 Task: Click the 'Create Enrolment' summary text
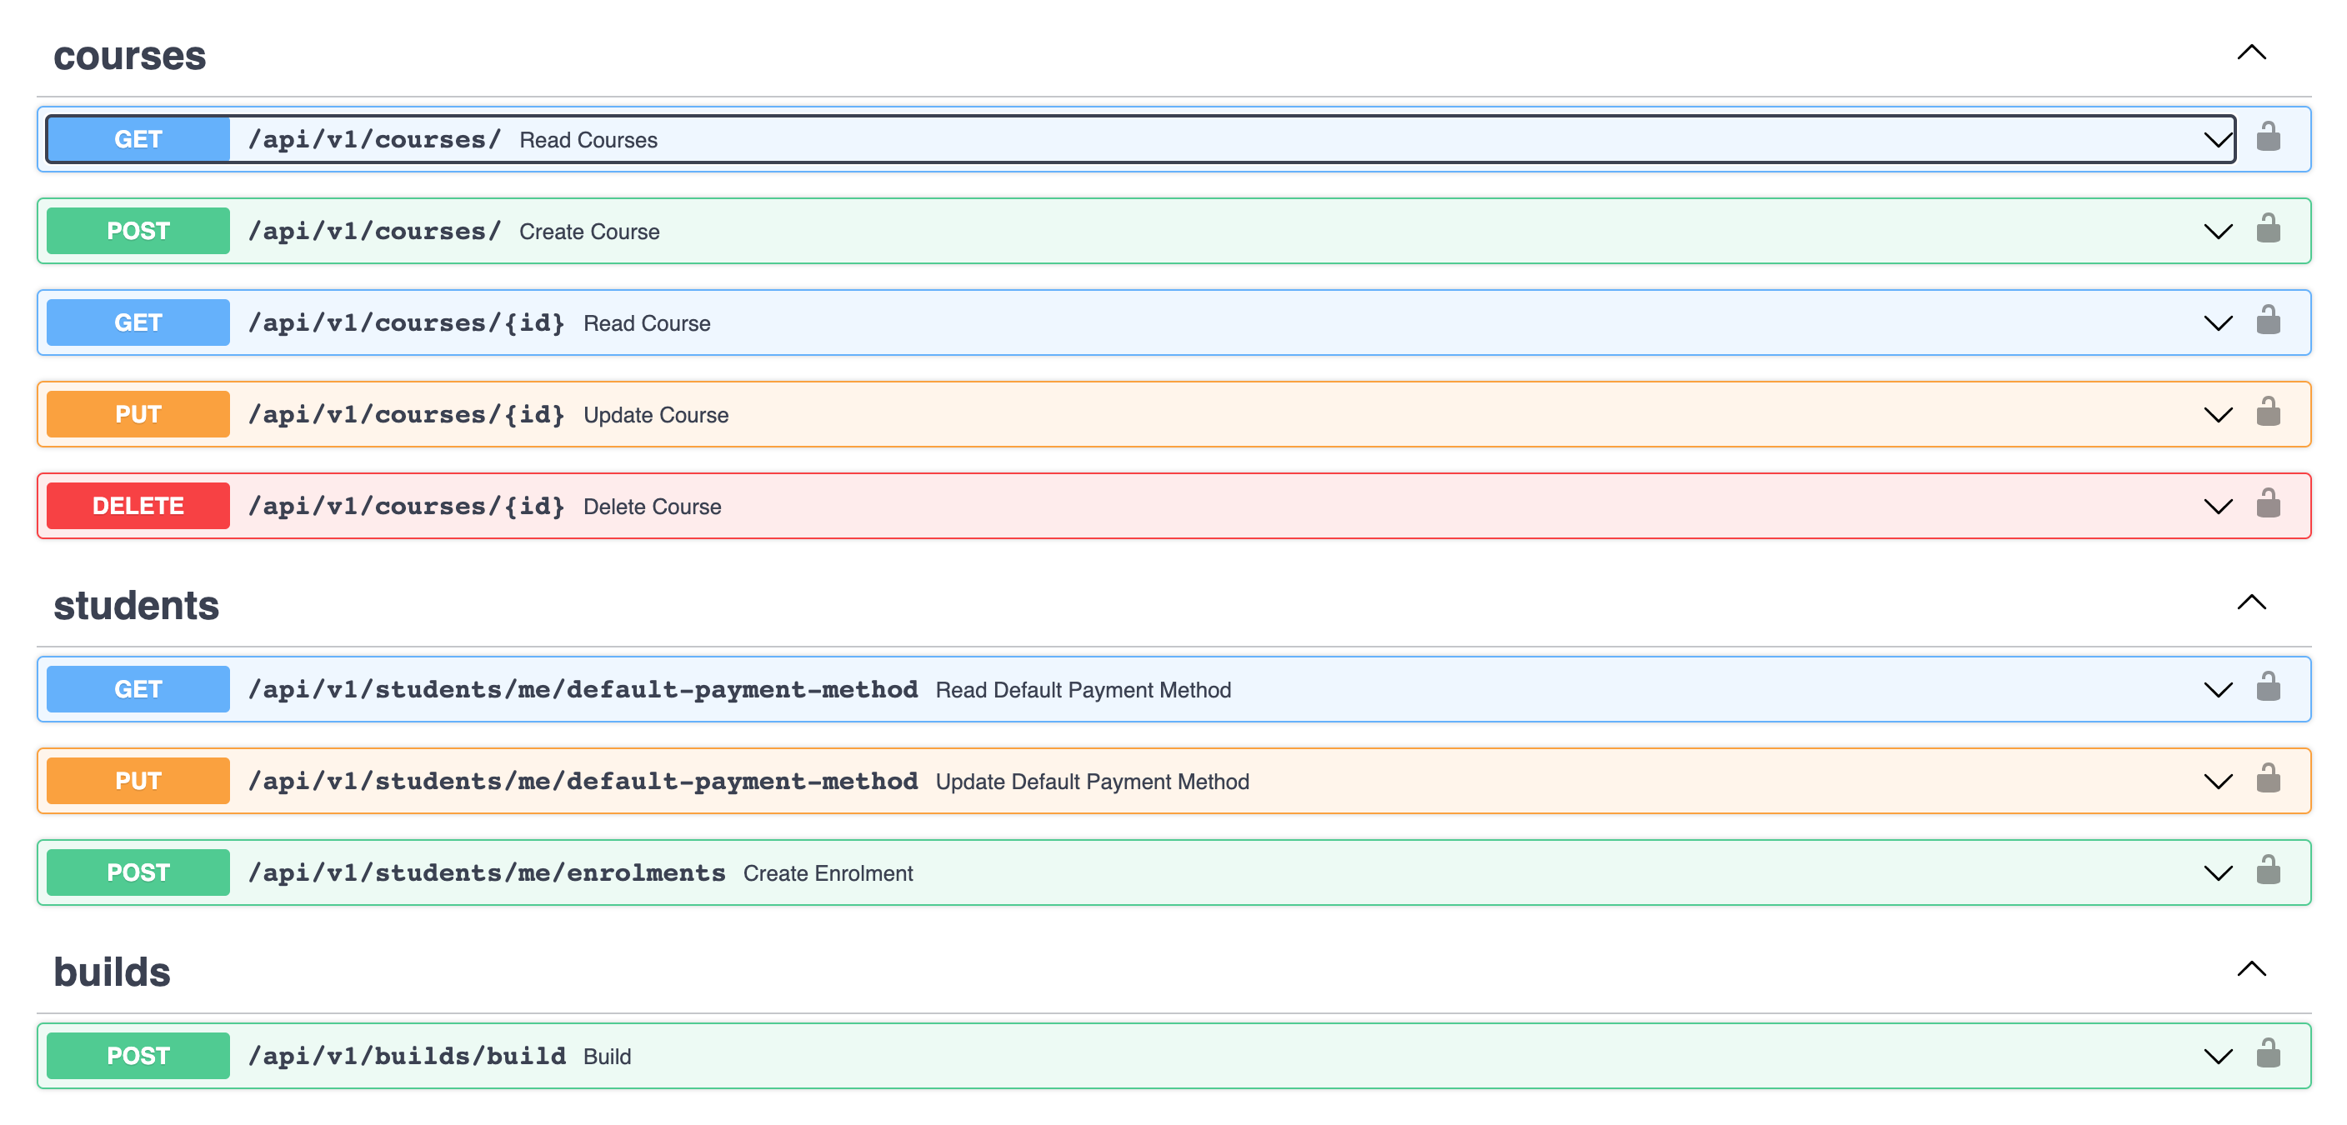pyautogui.click(x=828, y=874)
